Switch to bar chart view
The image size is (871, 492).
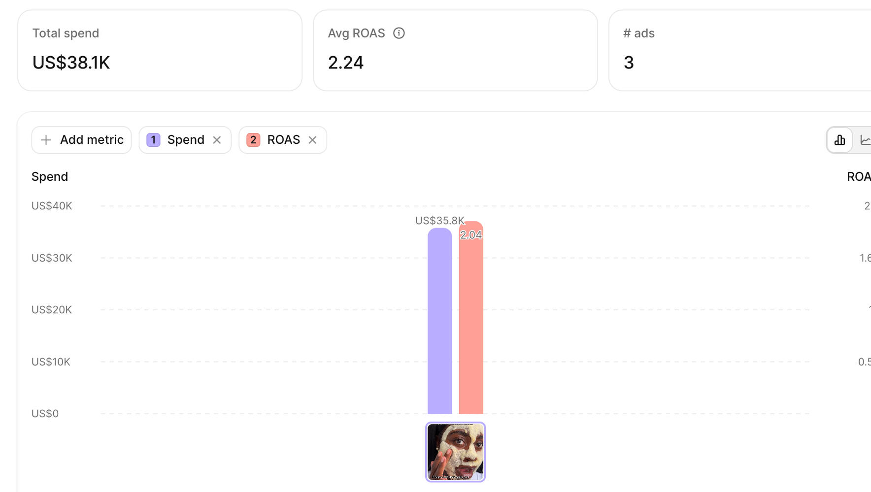click(x=839, y=140)
